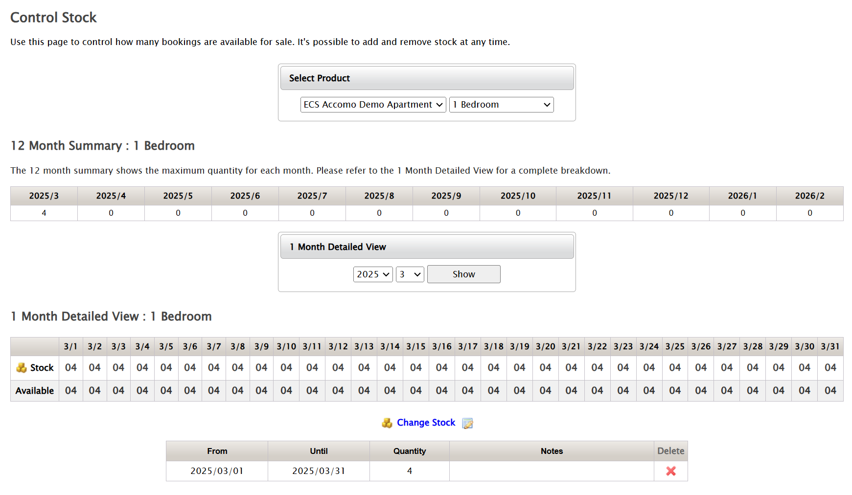Click the Available value under 3/1
Image resolution: width=852 pixels, height=495 pixels.
point(70,390)
